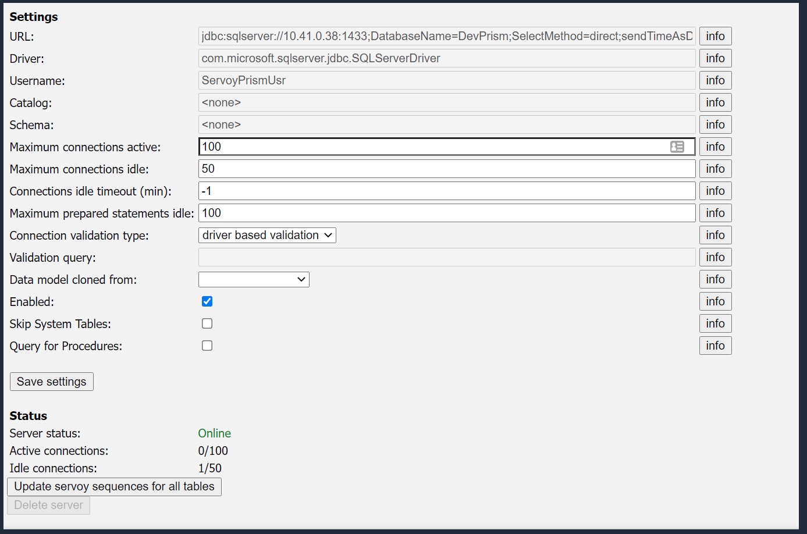Click the Settings heading
The height and width of the screenshot is (534, 807).
click(34, 17)
